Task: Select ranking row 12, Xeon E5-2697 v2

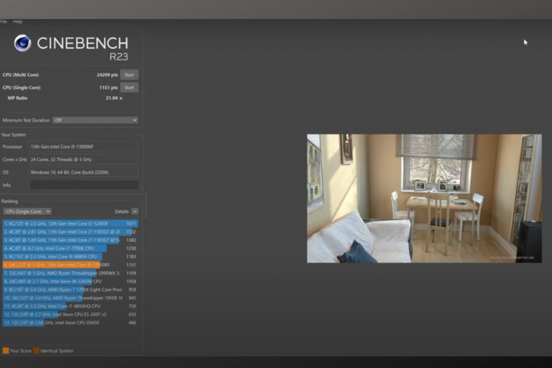Action: (70, 315)
